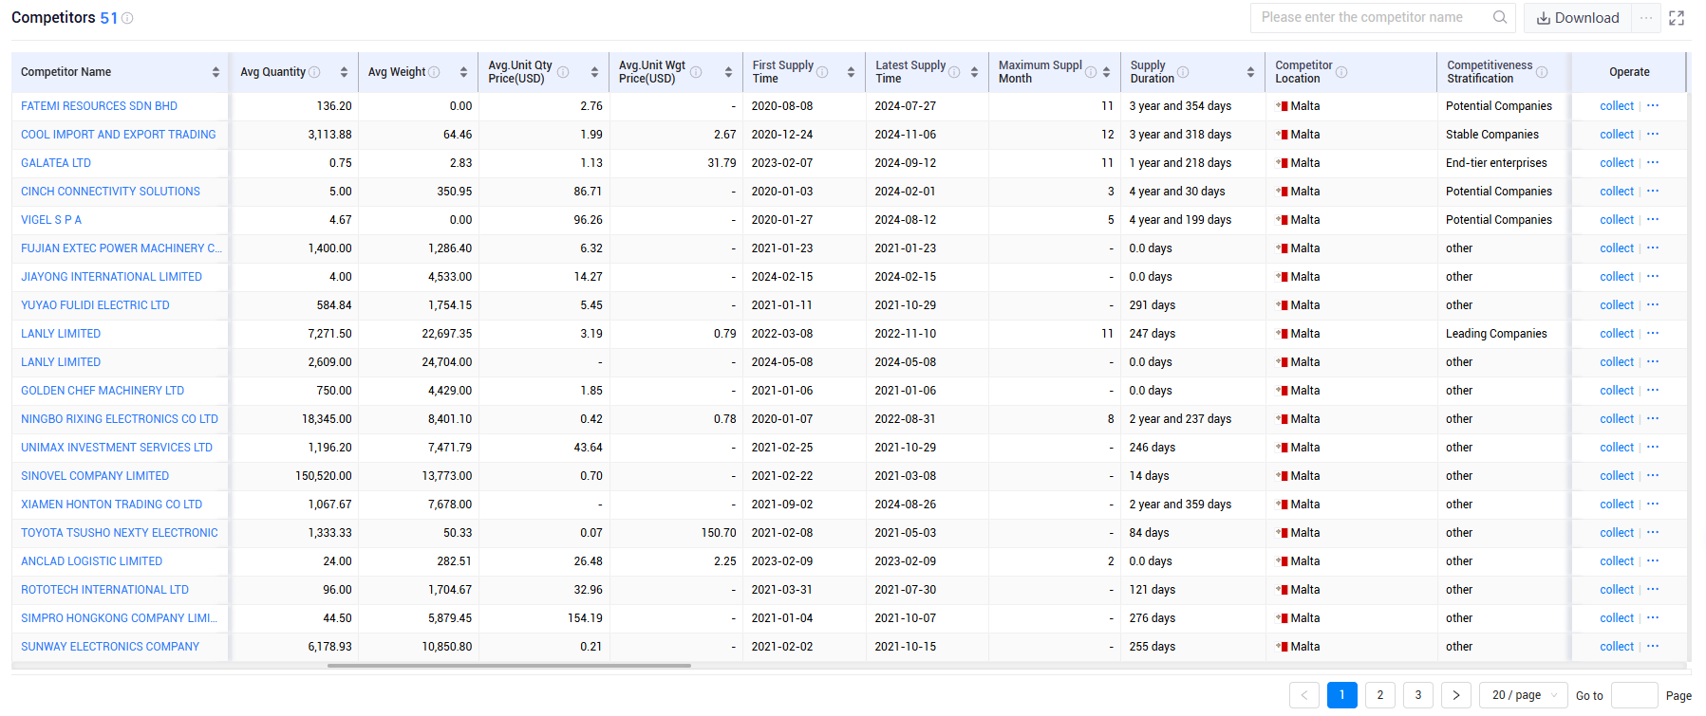
Task: Click Supply Duration info icon
Action: pyautogui.click(x=1183, y=72)
